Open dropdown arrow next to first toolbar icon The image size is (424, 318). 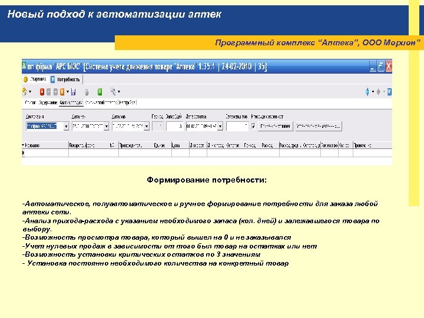tap(30, 92)
